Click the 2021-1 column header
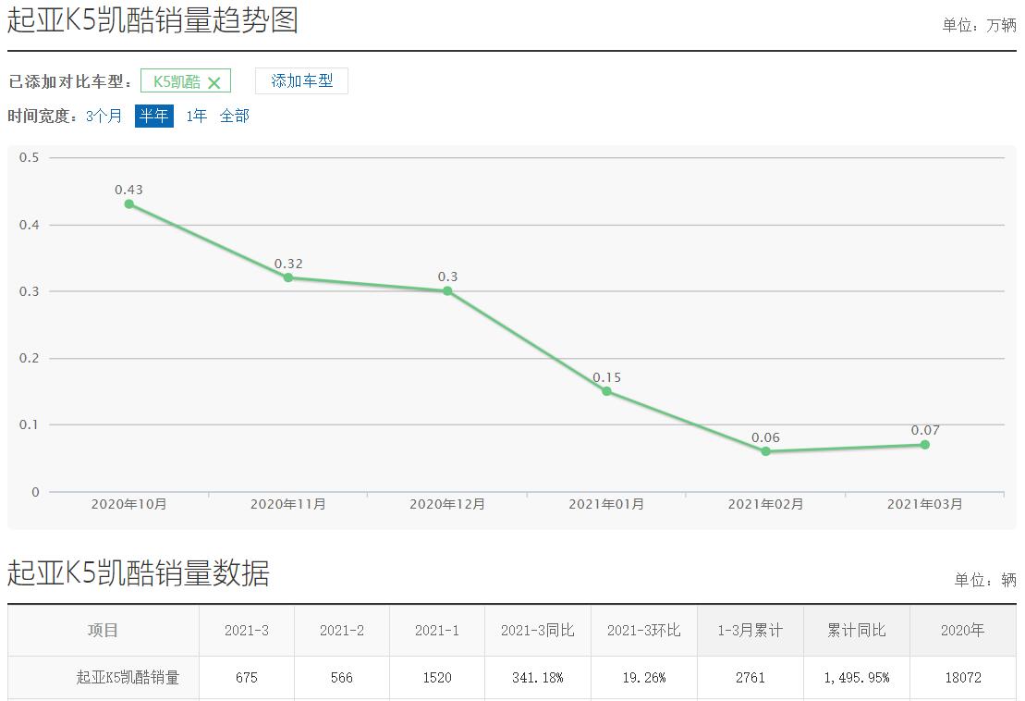Viewport: 1025px width, 701px height. coord(437,631)
